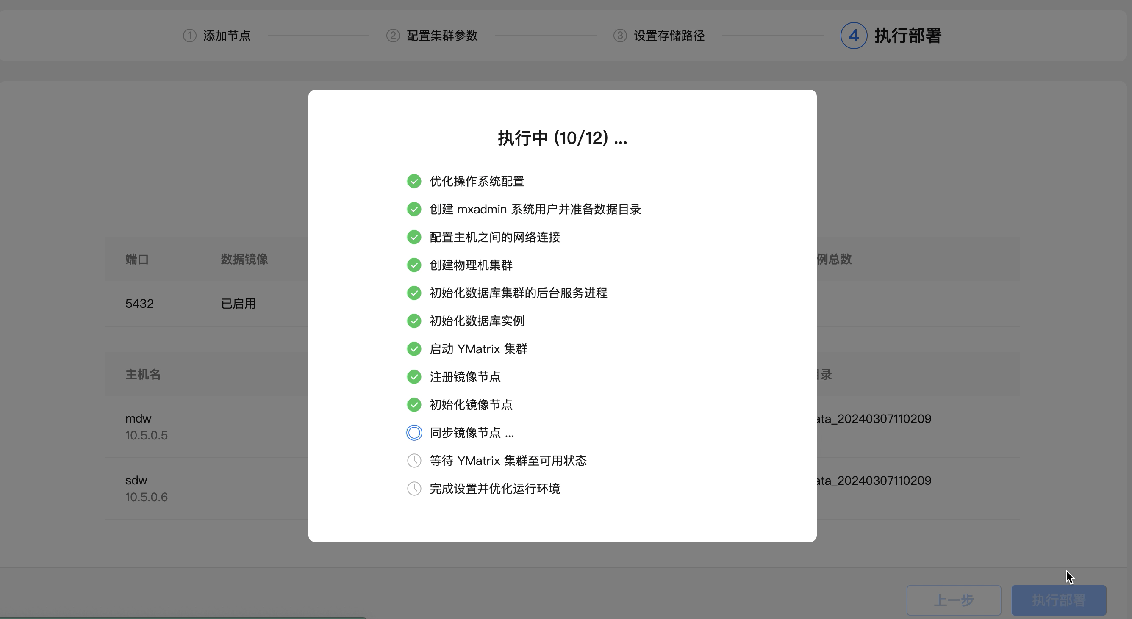Viewport: 1132px width, 619px height.
Task: Click the text 配置主机之间的网络连接
Action: (x=495, y=237)
